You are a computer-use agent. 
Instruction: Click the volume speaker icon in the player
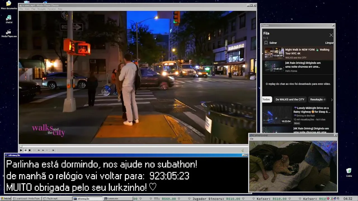[243, 150]
